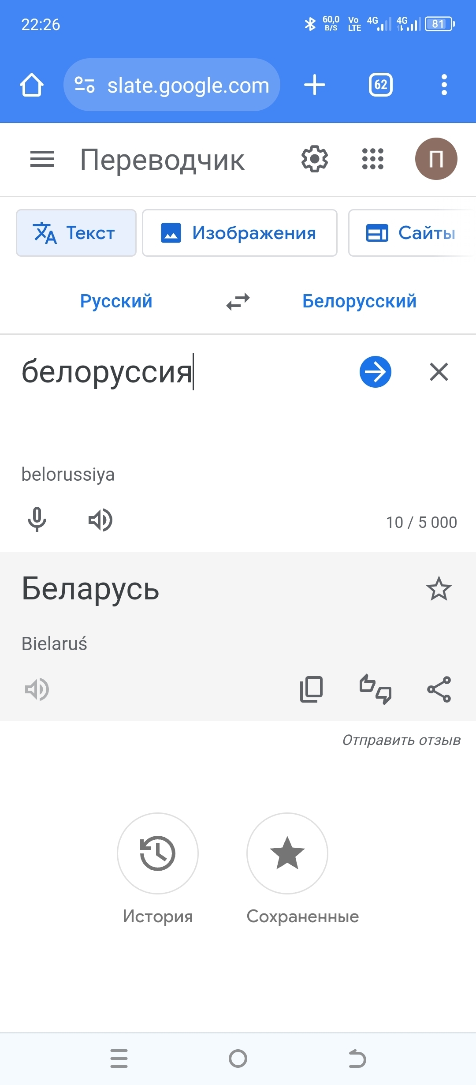
Task: Swap the source and target languages
Action: point(238,302)
